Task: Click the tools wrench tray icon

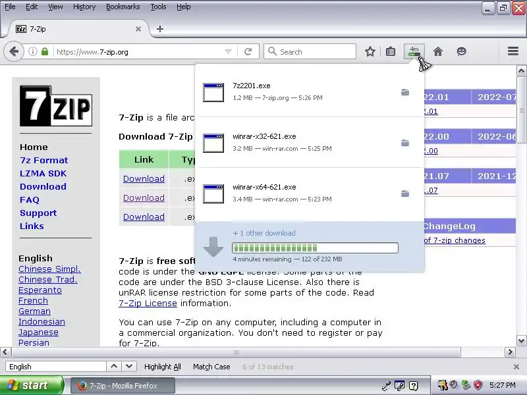Action: (386, 386)
